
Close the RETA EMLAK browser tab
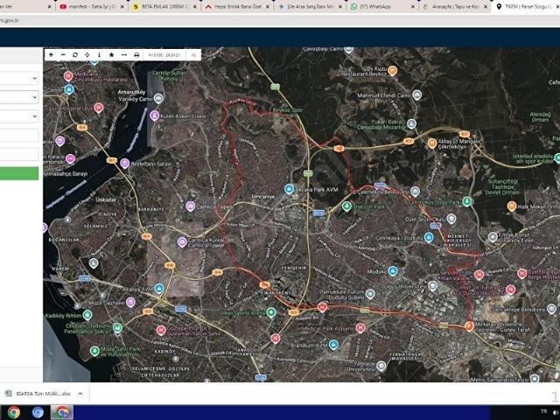coord(194,6)
